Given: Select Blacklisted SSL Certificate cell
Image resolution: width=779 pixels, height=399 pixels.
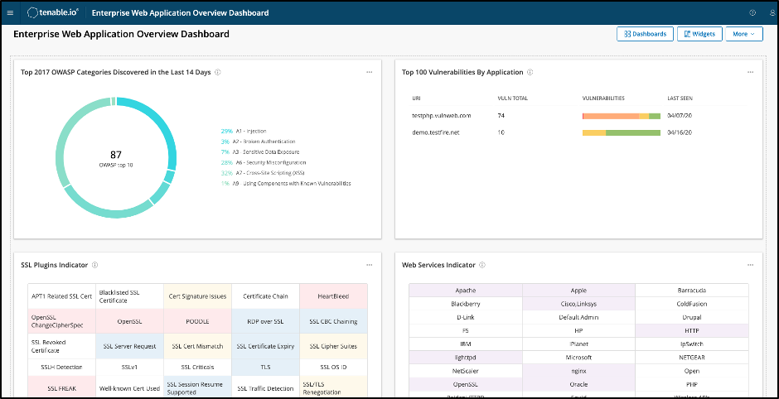Looking at the screenshot, I should point(129,296).
